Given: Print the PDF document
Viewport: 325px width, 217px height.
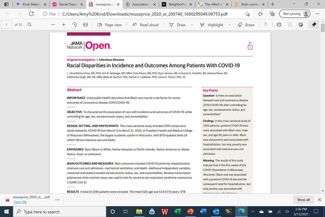Looking at the screenshot, I should (279, 25).
